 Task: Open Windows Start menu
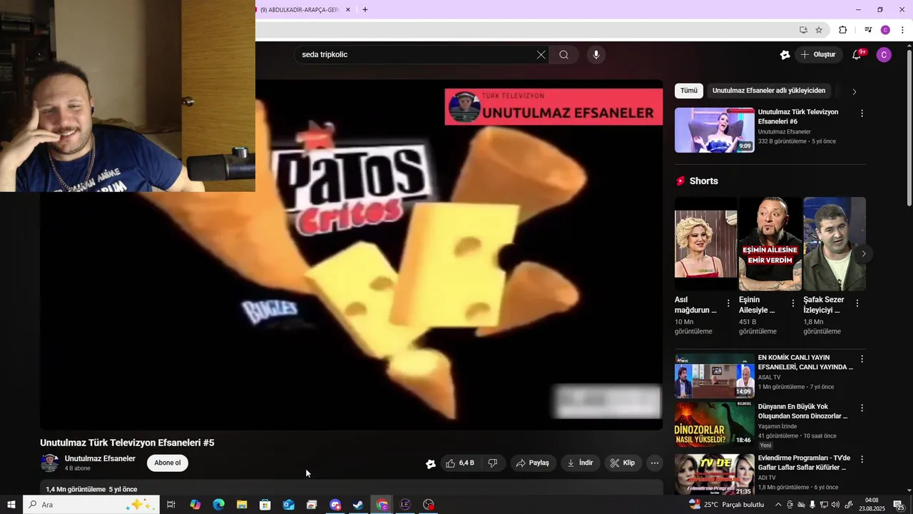tap(11, 505)
